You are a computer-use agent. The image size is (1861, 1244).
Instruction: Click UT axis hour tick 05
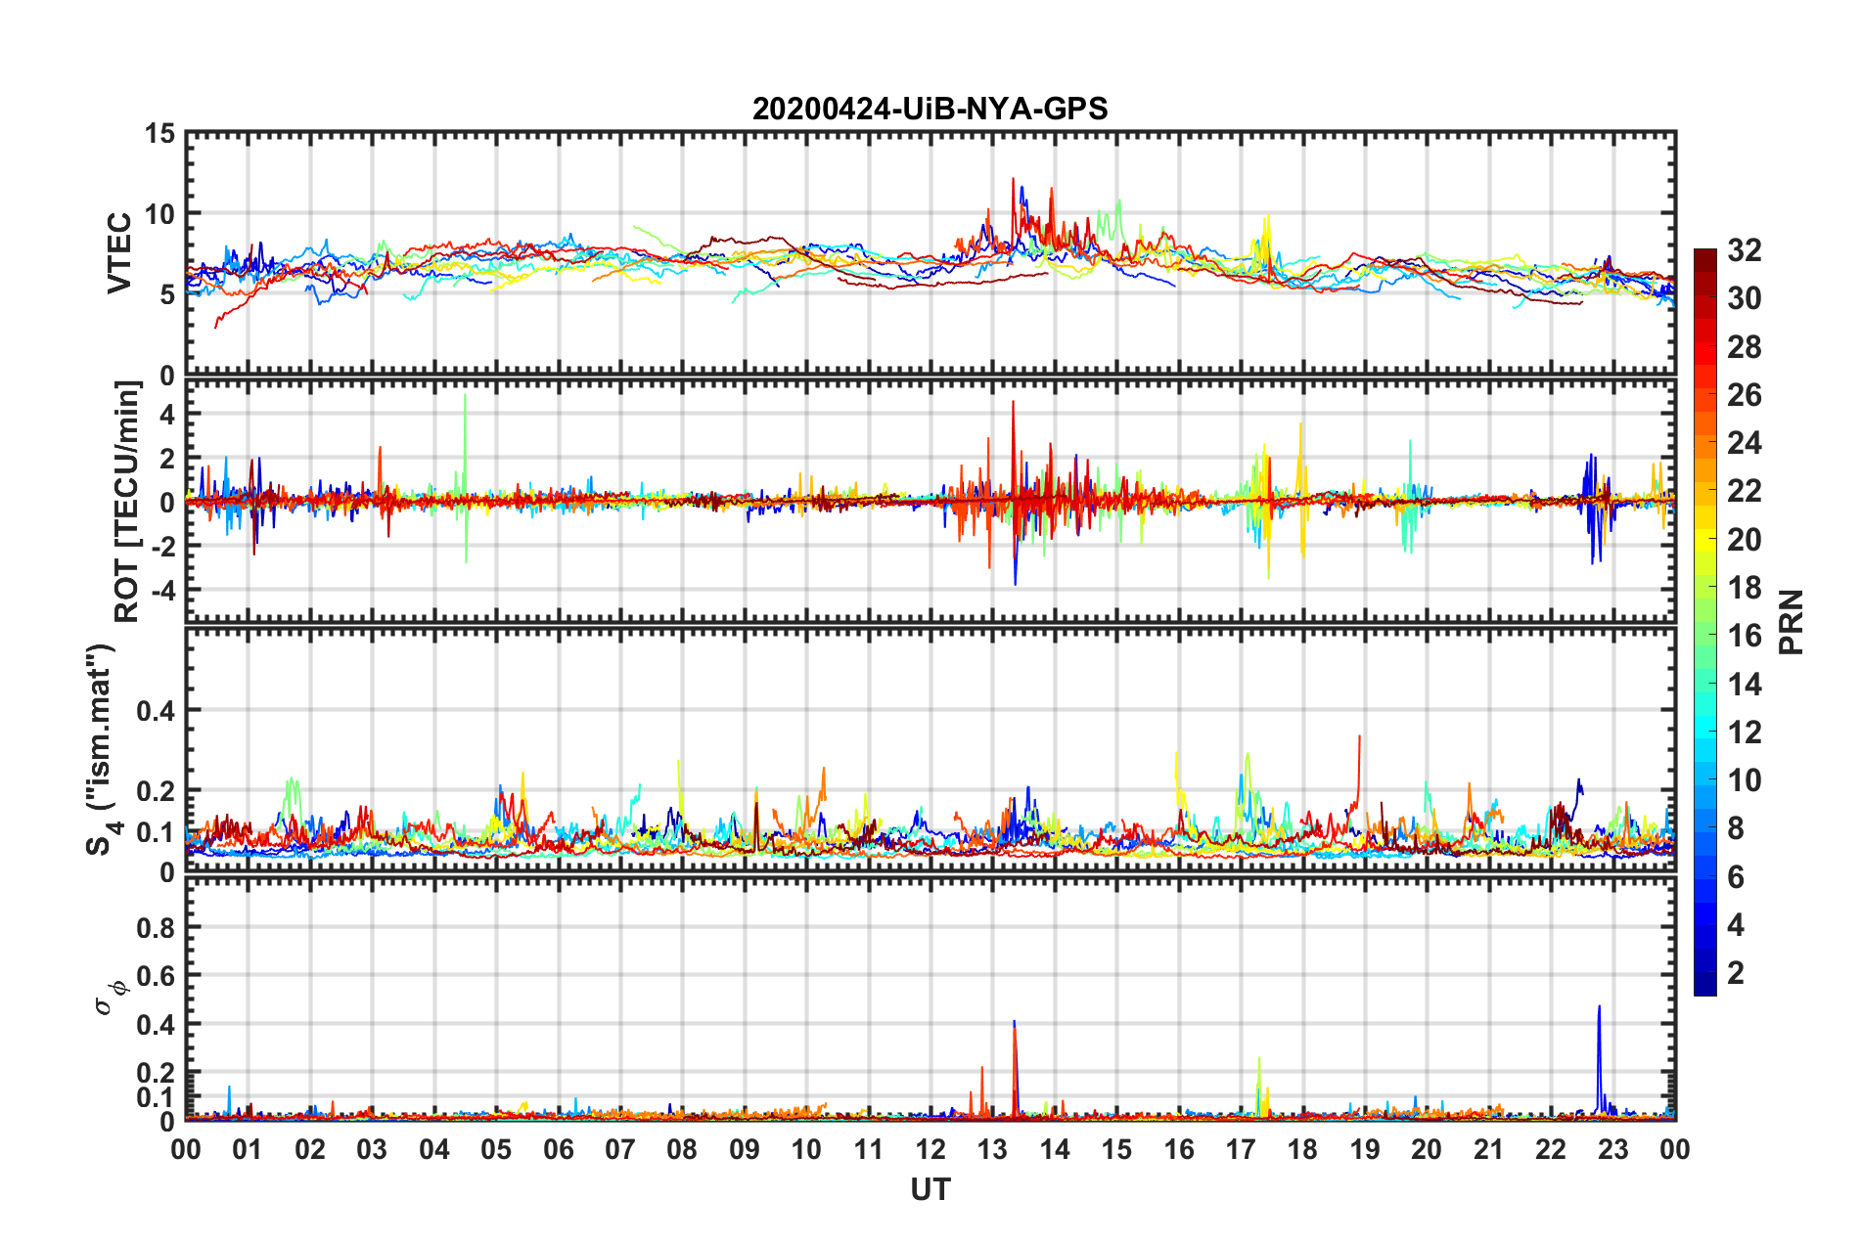[496, 1149]
